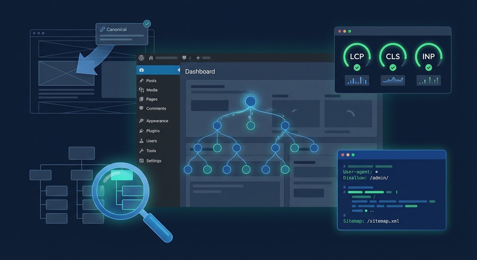
Task: Open Settings via the sliders icon
Action: [141, 160]
